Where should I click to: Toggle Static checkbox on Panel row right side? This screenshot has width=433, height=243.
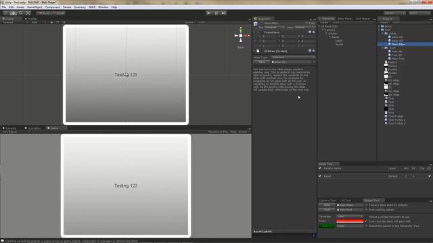pyautogui.click(x=430, y=175)
